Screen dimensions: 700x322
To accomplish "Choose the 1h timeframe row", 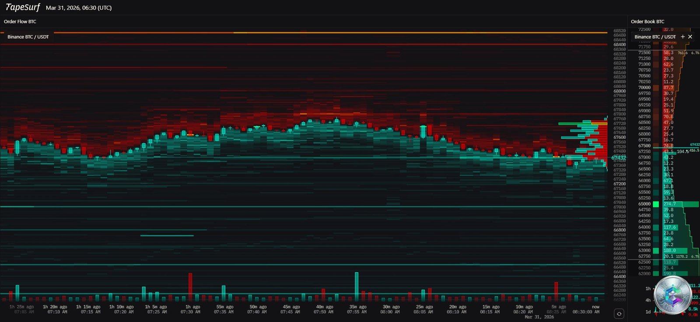I will 648,288.
